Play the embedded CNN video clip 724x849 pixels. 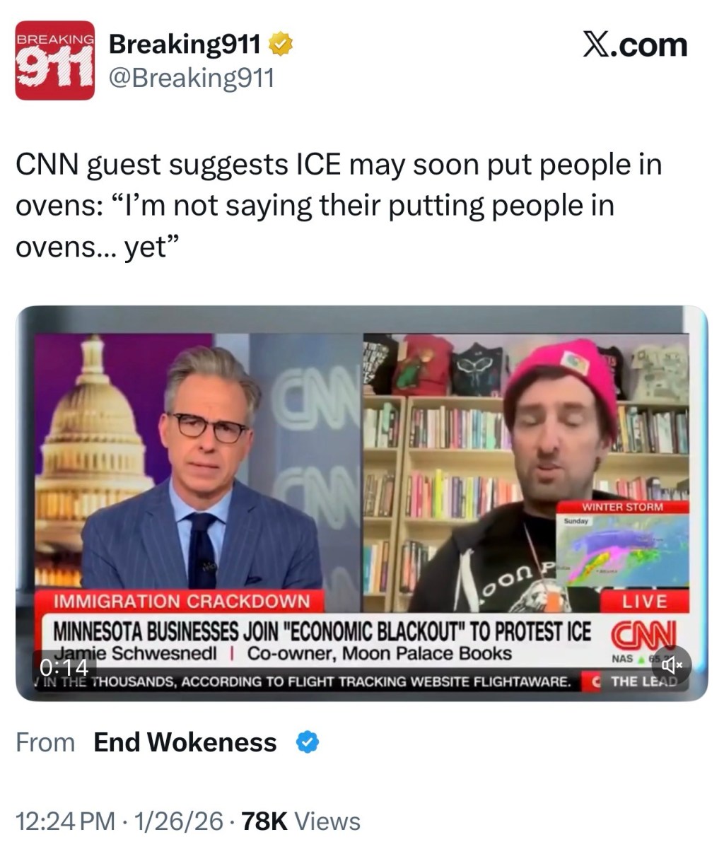point(361,503)
